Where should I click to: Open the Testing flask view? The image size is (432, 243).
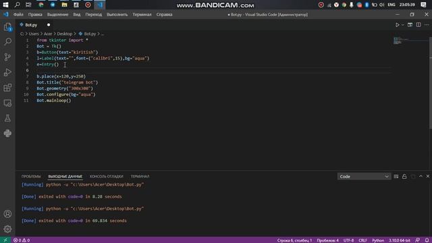coord(7,118)
